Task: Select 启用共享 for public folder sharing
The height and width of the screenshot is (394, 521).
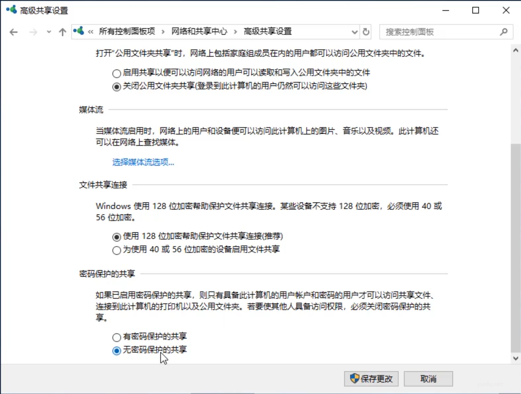Action: coord(116,74)
